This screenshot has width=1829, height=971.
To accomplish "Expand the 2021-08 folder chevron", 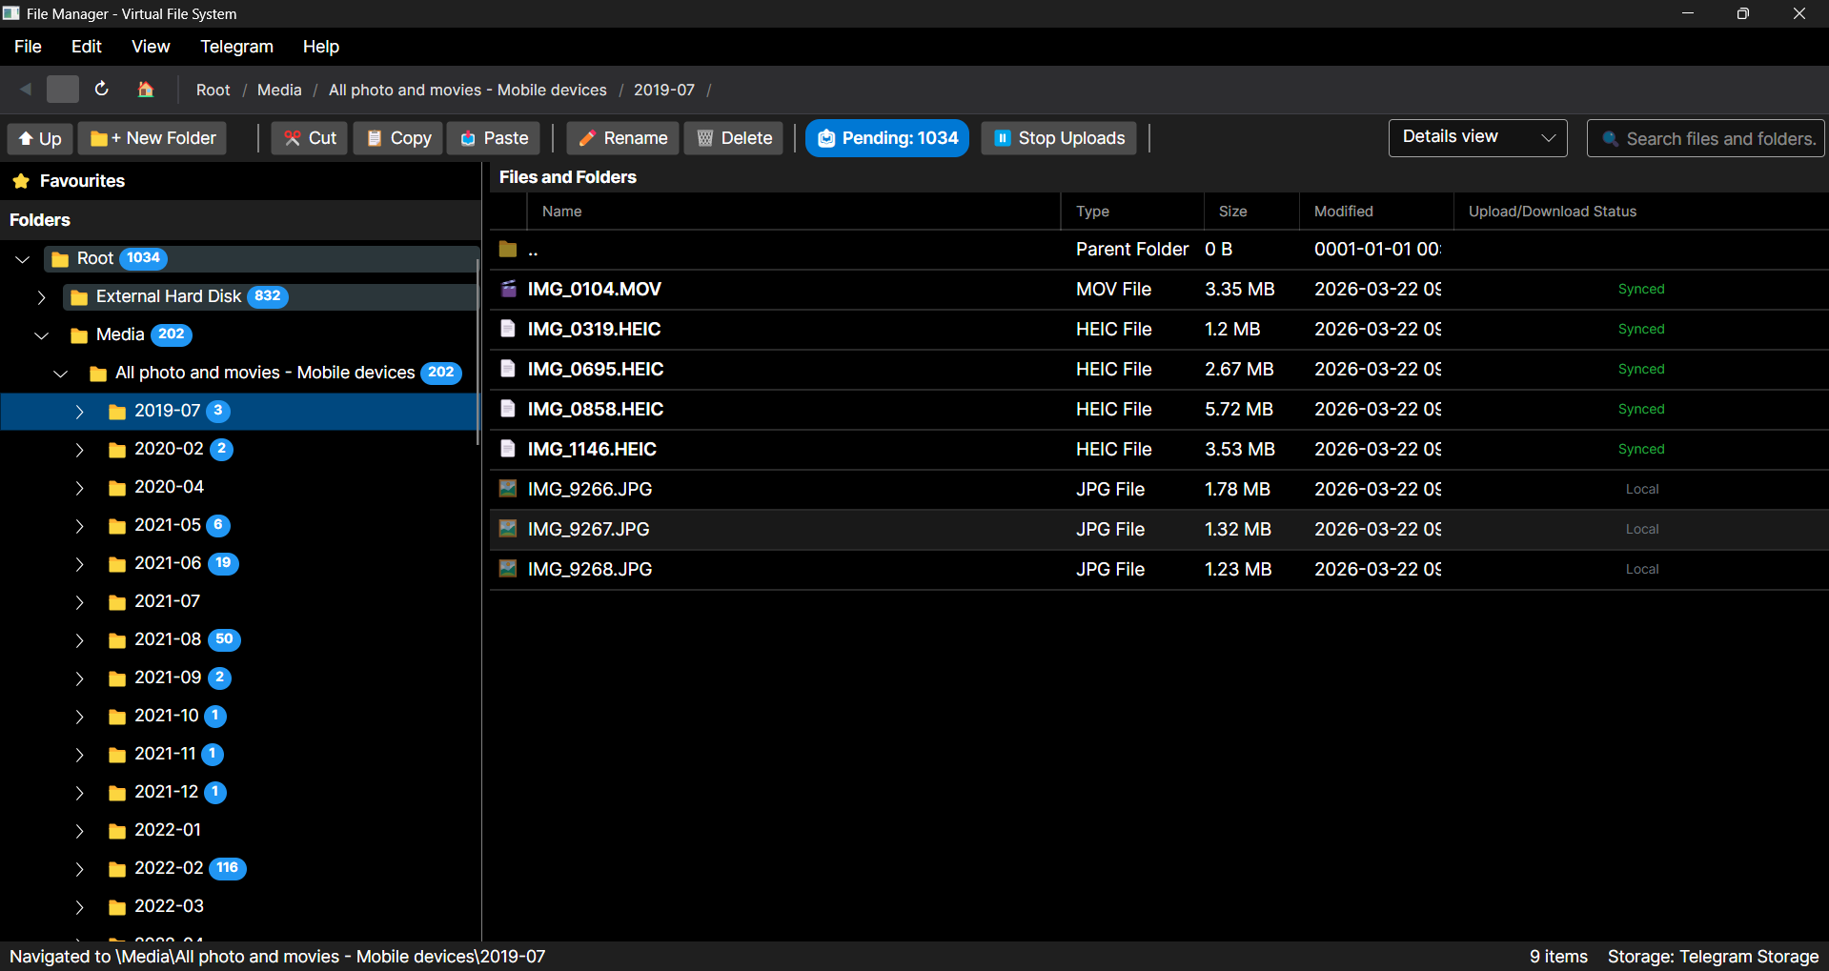I will tap(79, 640).
